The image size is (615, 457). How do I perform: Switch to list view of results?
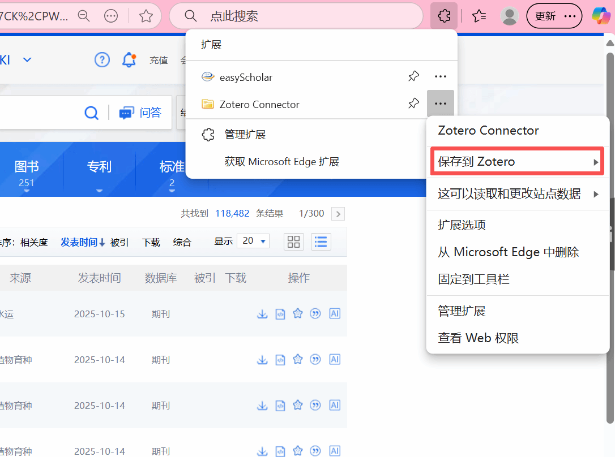click(x=321, y=242)
